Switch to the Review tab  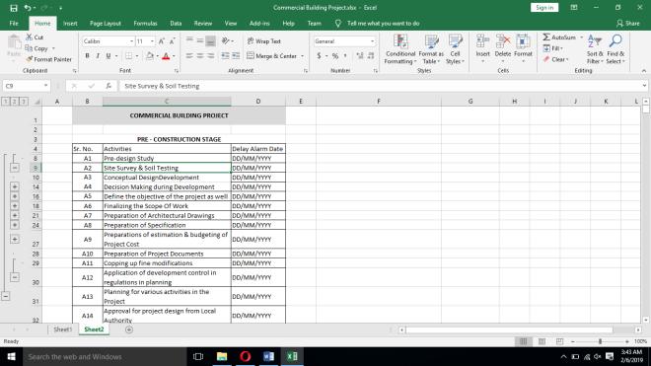(203, 24)
